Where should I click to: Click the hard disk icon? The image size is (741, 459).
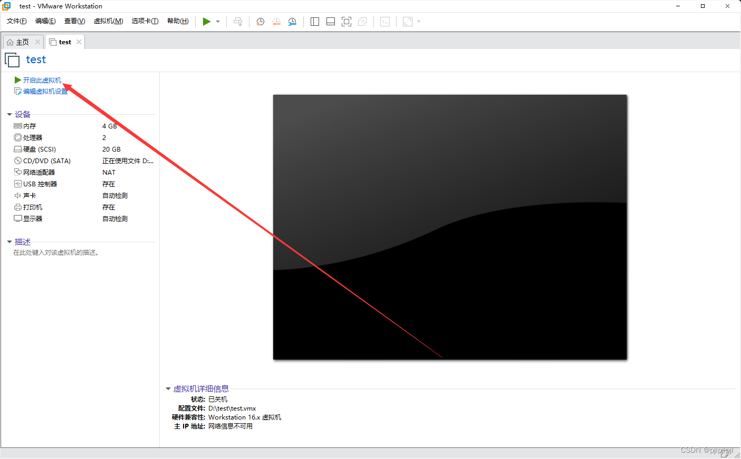point(18,149)
